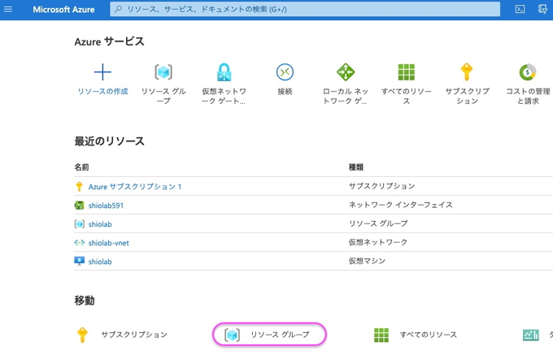Sort by the 種類 column header
Screen dimensions: 553x355
356,167
